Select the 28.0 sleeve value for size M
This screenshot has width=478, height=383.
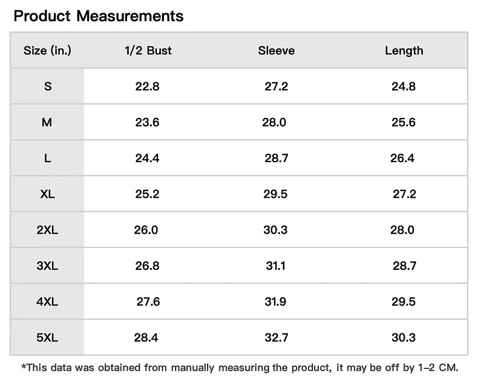click(274, 122)
